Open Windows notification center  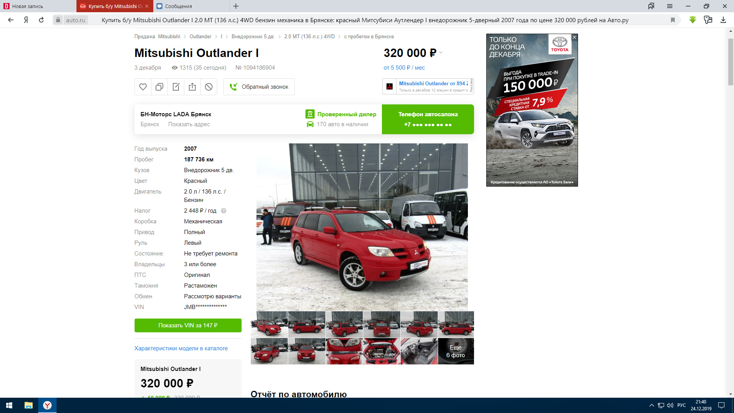tap(721, 405)
